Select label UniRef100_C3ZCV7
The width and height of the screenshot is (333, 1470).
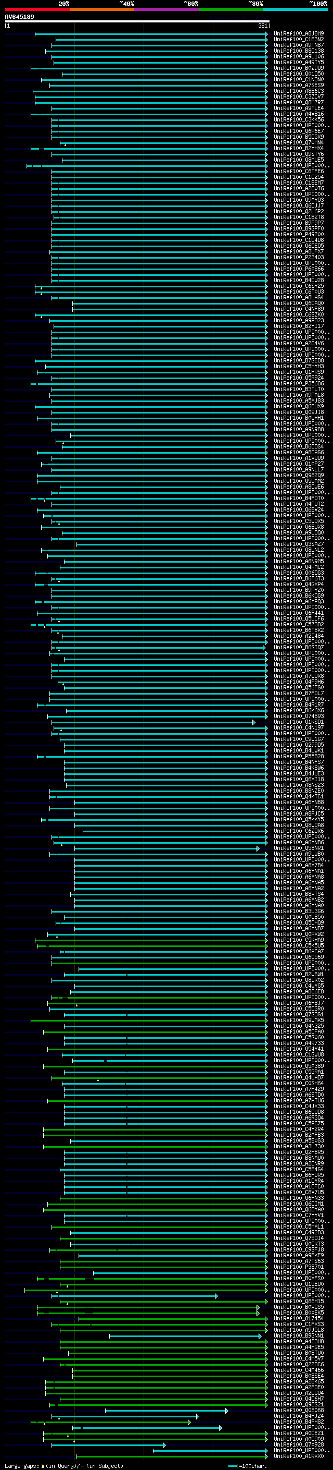click(298, 96)
